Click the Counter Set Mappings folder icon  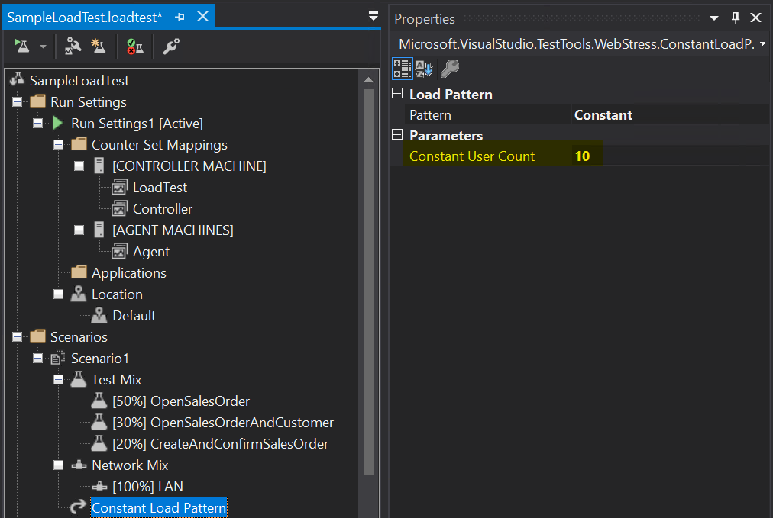point(79,144)
